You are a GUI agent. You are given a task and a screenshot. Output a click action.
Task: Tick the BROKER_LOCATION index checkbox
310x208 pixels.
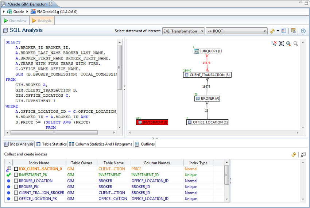pos(16,181)
